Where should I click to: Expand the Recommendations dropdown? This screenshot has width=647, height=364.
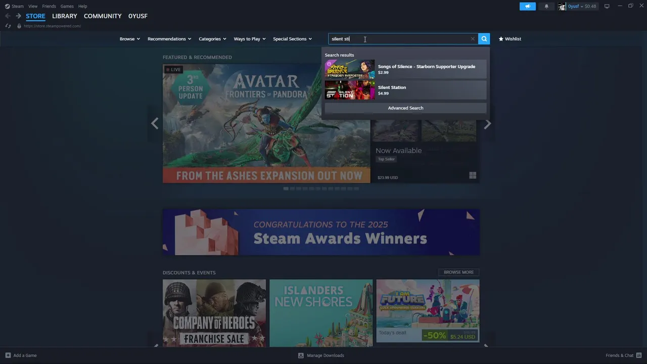pyautogui.click(x=169, y=39)
